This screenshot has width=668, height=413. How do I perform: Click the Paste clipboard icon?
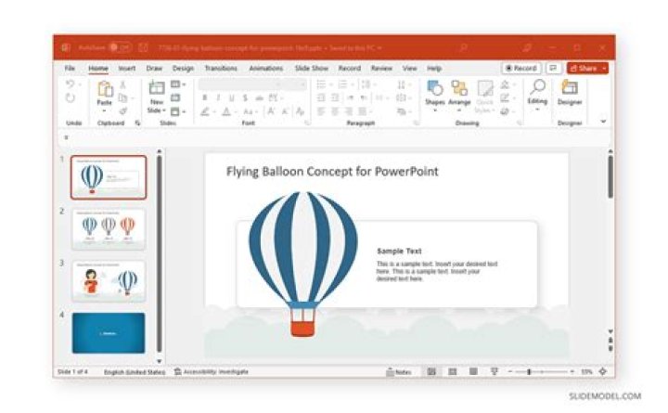[105, 89]
